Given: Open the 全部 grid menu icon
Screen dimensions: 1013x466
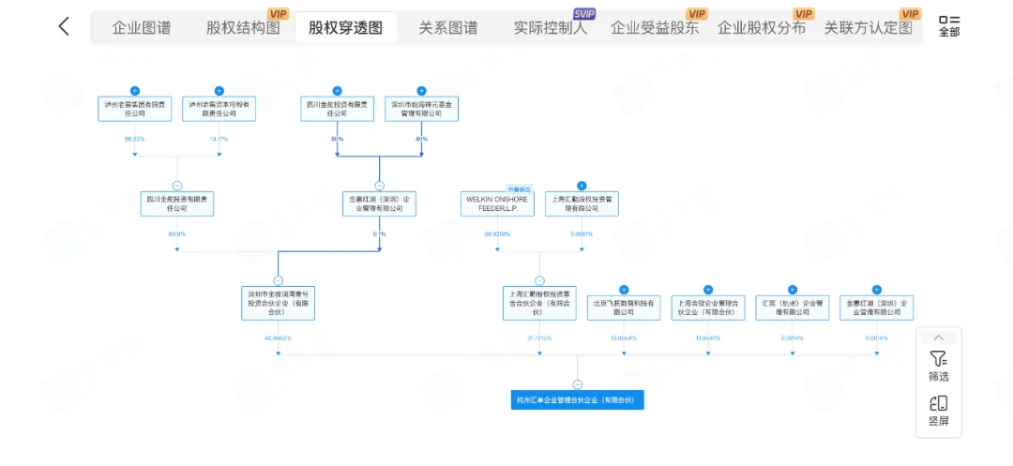Looking at the screenshot, I should tap(949, 26).
